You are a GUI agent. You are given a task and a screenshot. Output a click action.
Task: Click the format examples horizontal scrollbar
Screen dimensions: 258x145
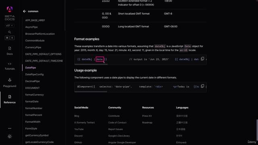(x=91, y=64)
